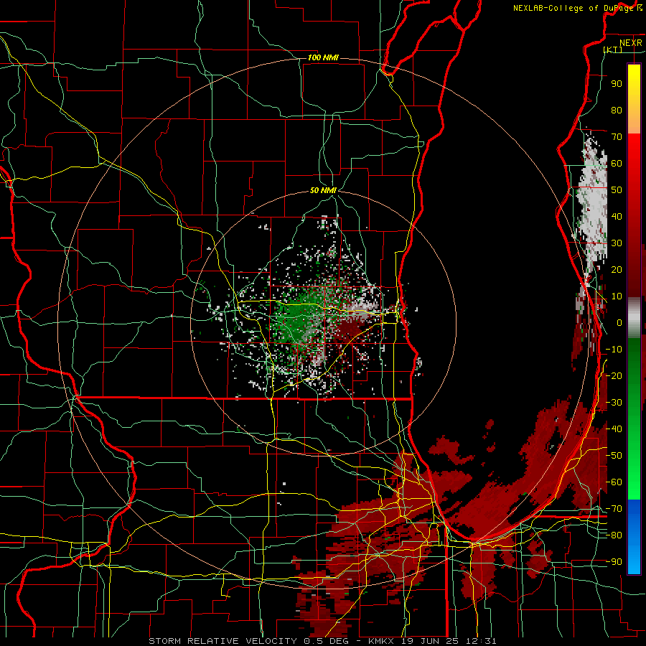The width and height of the screenshot is (646, 646).
Task: Click the -10 value on the scale
Action: point(614,350)
